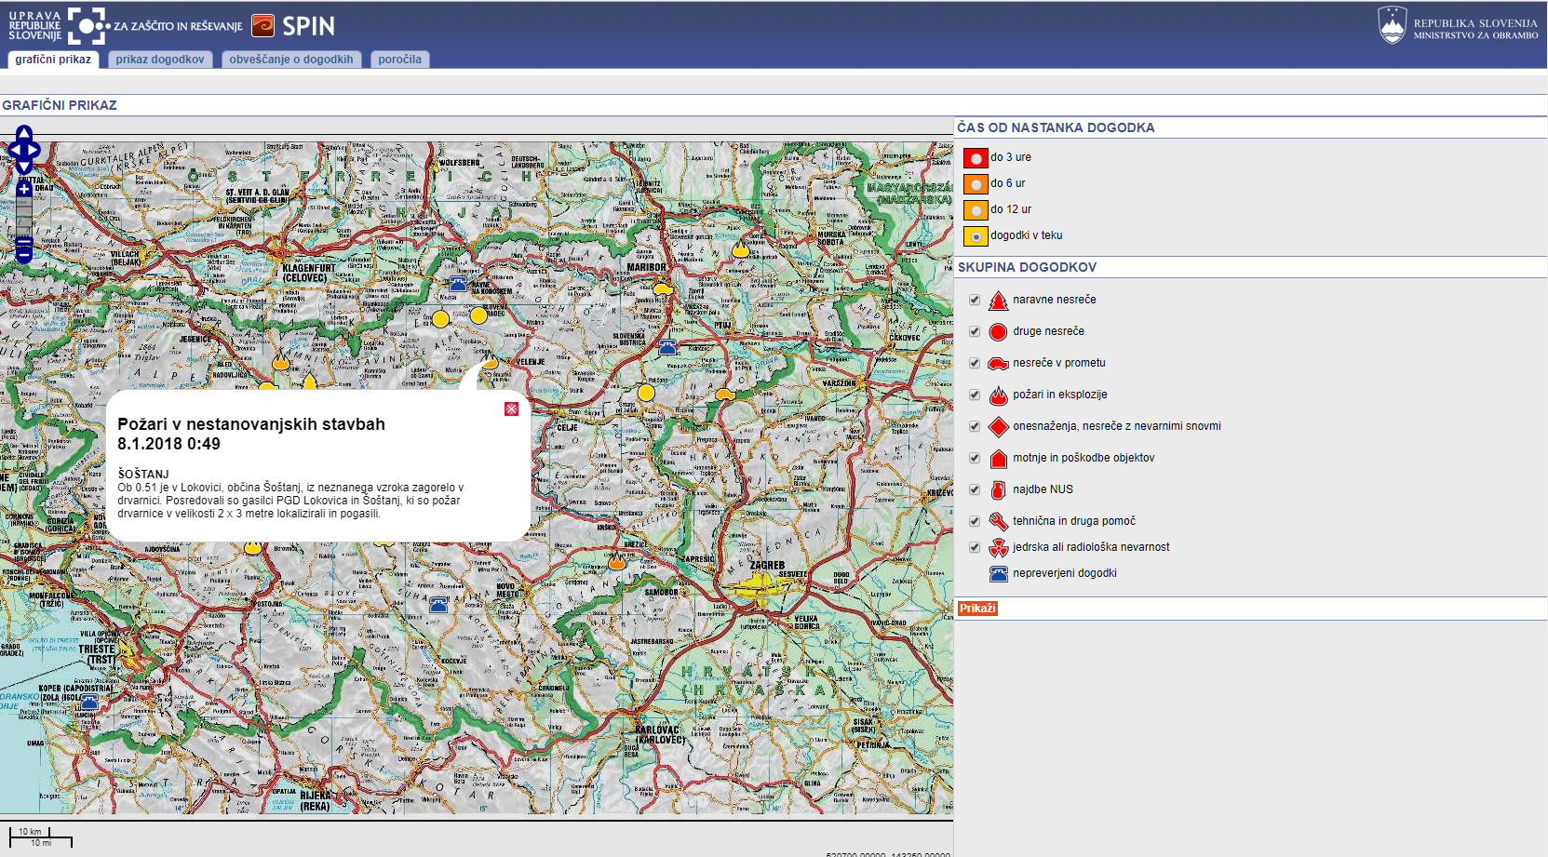Click the SKUPINA DOGODKOV heading

coord(1027,267)
